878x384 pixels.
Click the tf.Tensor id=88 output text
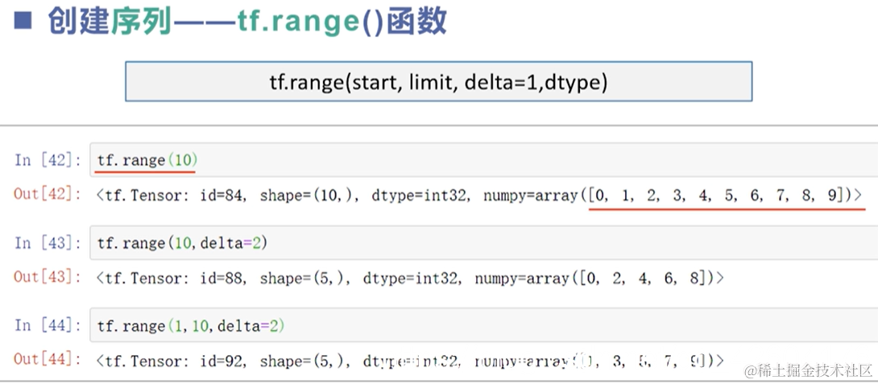coord(410,278)
